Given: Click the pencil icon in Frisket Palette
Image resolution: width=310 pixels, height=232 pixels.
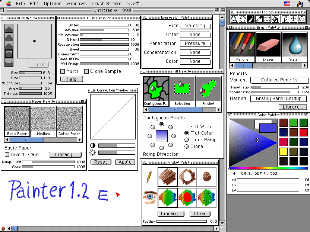Looking at the screenshot, I should 149,177.
